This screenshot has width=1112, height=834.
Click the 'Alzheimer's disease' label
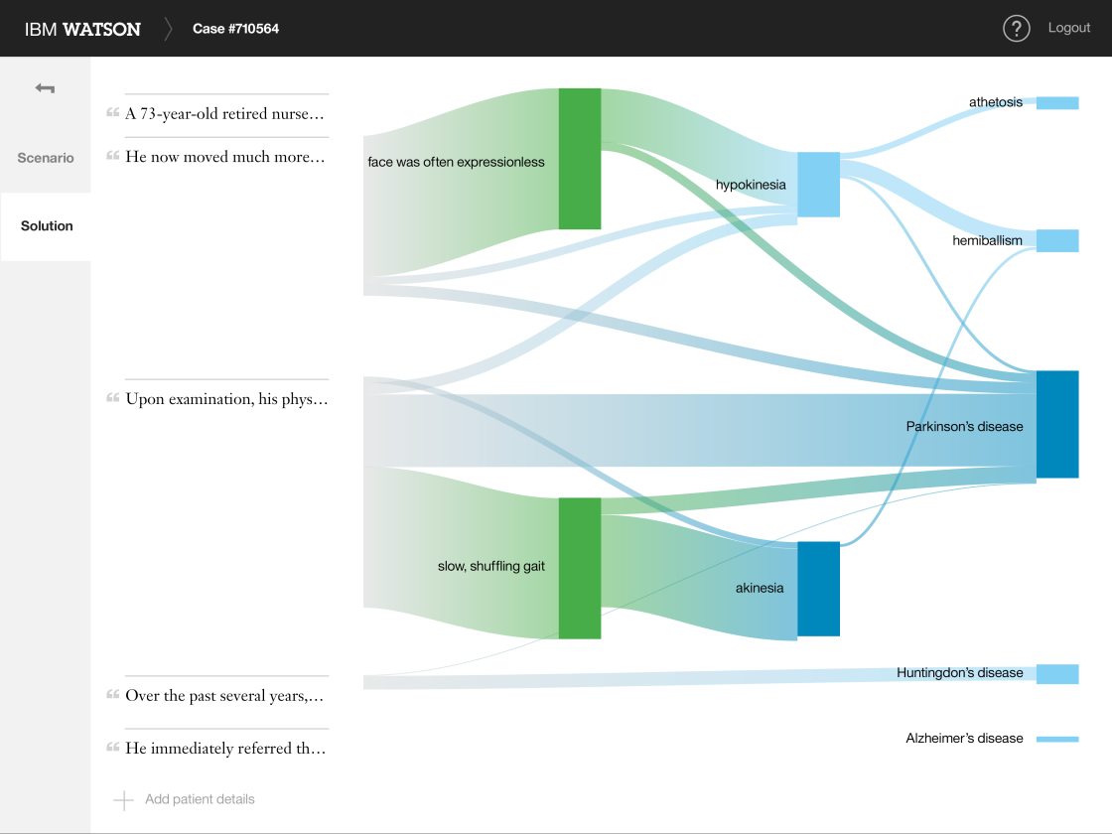click(964, 739)
